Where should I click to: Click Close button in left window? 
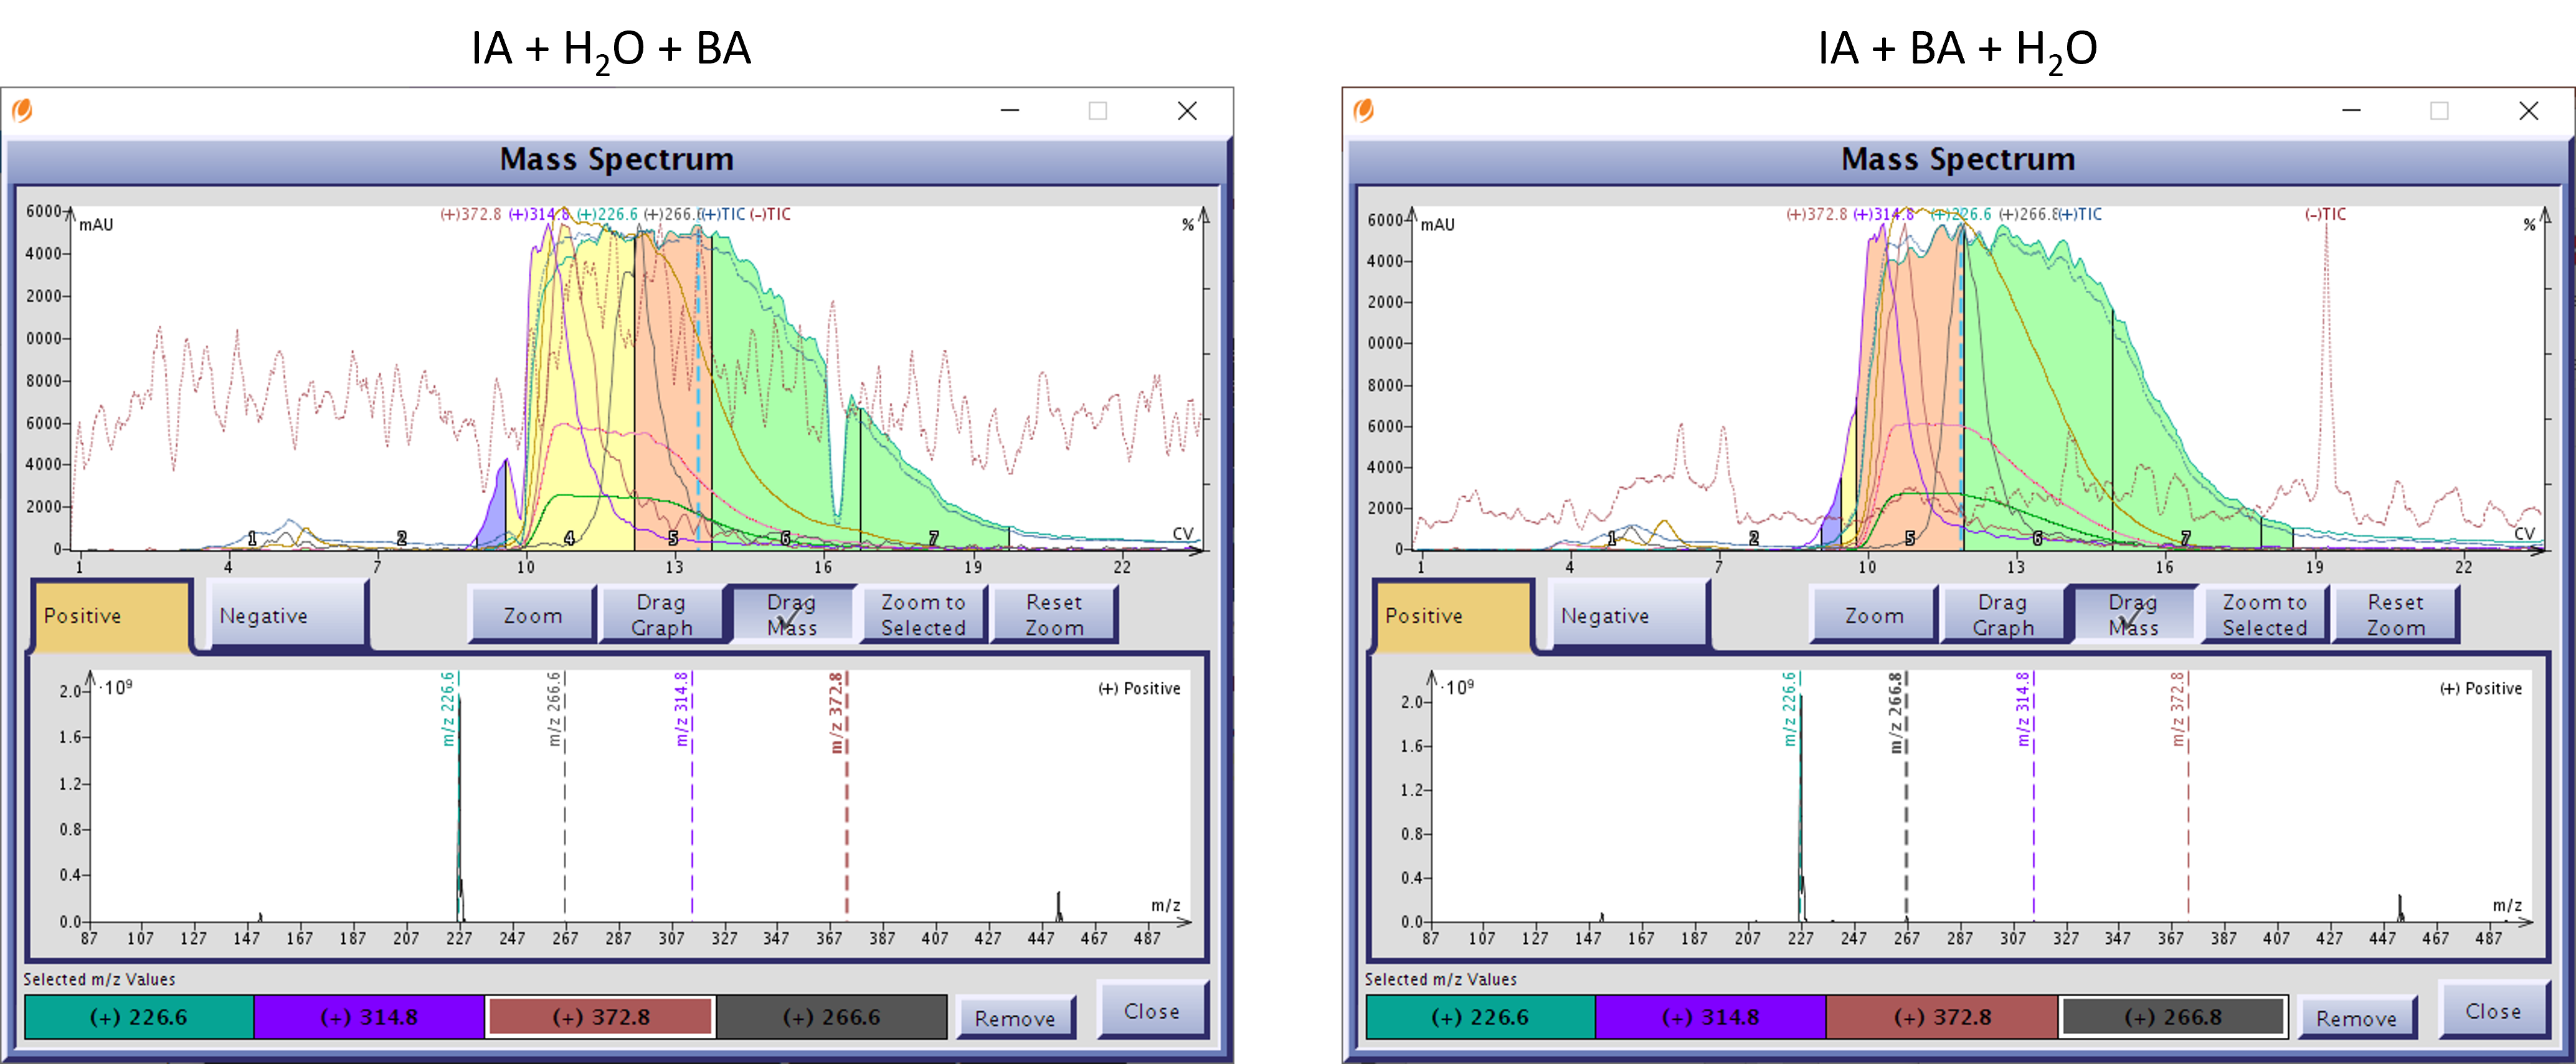[1152, 1011]
